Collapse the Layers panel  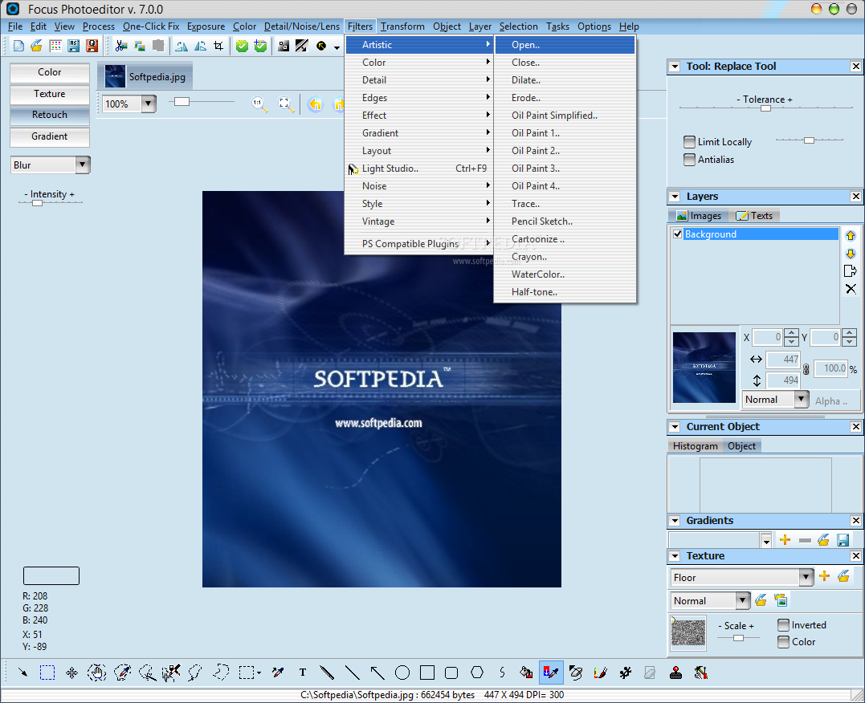point(675,197)
